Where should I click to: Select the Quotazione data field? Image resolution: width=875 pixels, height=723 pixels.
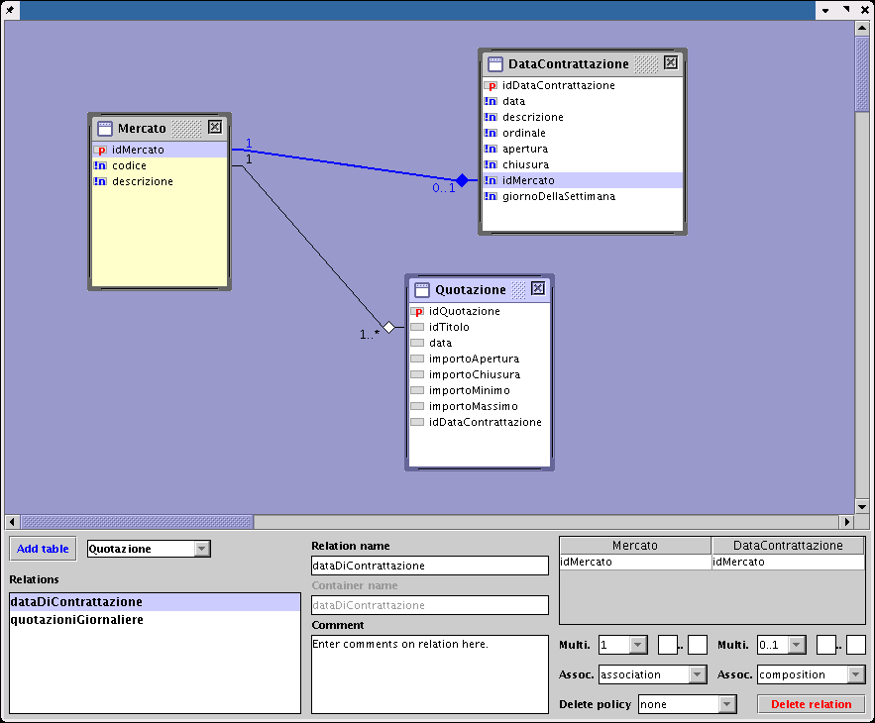click(480, 343)
